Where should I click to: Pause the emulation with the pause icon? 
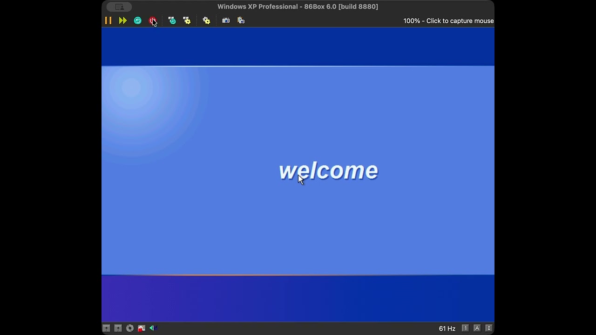coord(108,20)
